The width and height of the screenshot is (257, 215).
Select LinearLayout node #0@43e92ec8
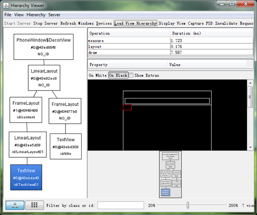pos(44,78)
